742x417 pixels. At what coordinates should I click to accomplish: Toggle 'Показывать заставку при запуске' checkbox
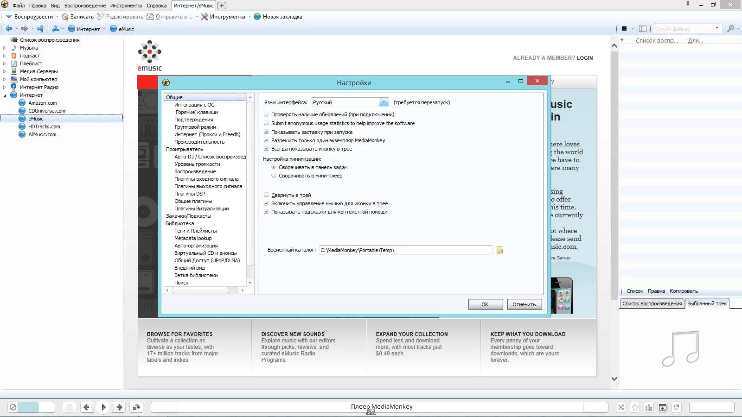tap(266, 132)
